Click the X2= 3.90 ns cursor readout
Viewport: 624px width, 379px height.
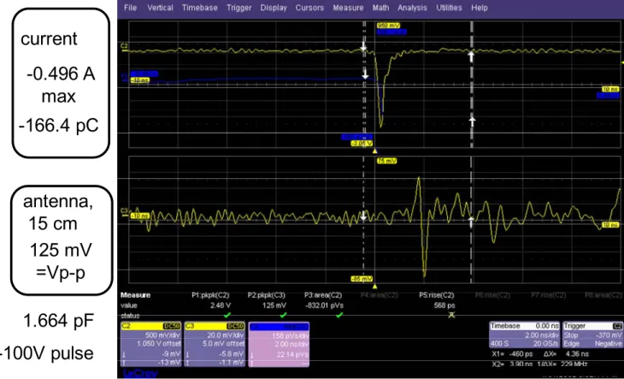511,364
